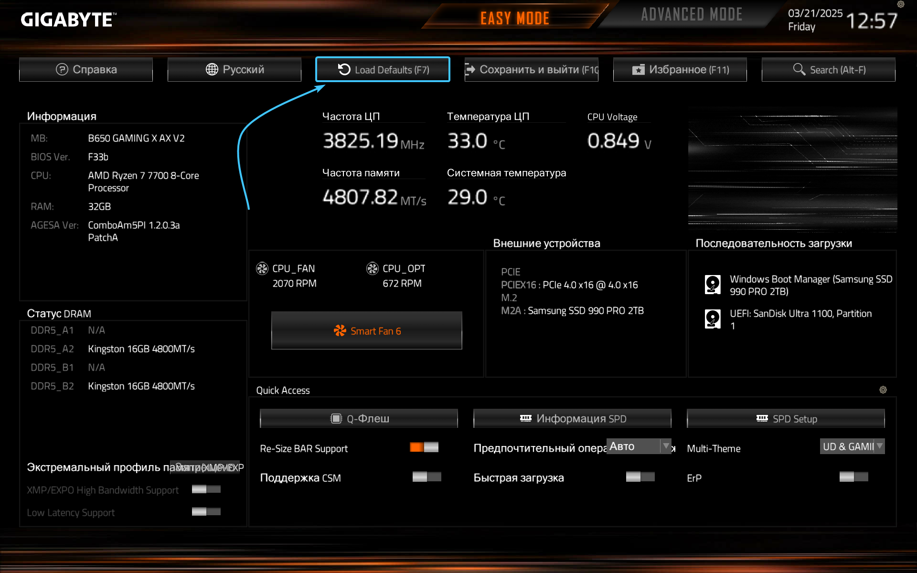Click memory icon in Информация SPD button

(x=526, y=418)
